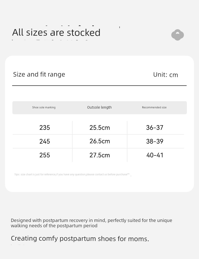
Task: Choose the 36-37 recommended size cell
Action: pyautogui.click(x=155, y=127)
